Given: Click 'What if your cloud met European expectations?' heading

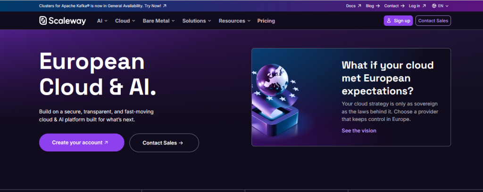Looking at the screenshot, I should (388, 78).
